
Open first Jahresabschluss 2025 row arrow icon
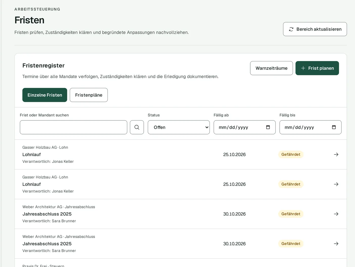click(336, 214)
